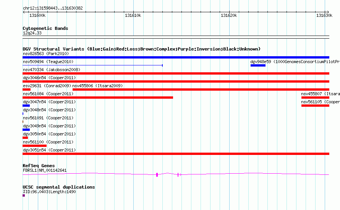Open the RefSeq Genes track title
Screen dimensions: 340x210
39,166
